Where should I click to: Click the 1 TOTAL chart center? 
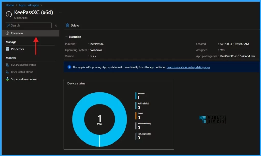pyautogui.click(x=100, y=120)
